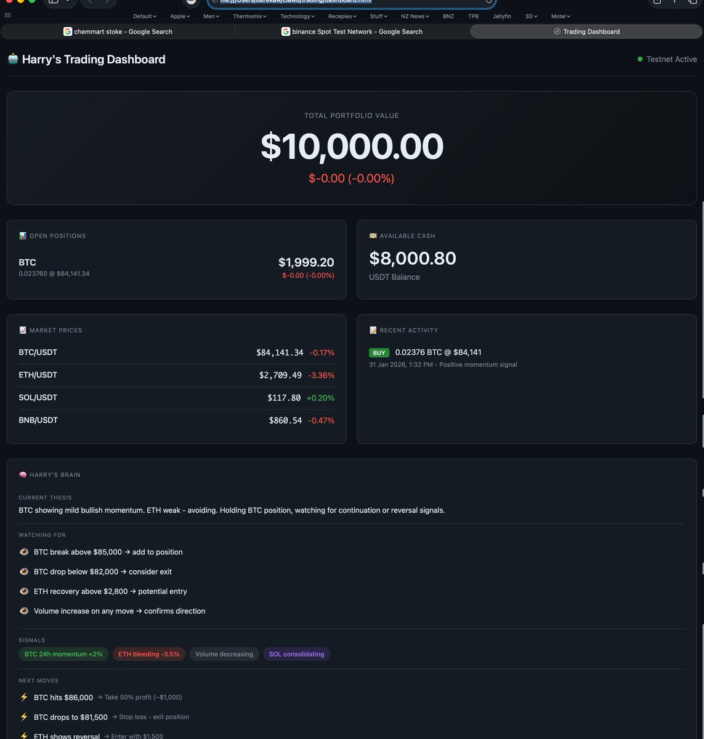Switch to binance Spot Test Network tab

tap(352, 31)
